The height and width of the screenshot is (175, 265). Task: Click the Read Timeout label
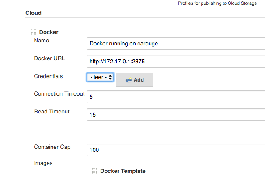[x=52, y=112]
